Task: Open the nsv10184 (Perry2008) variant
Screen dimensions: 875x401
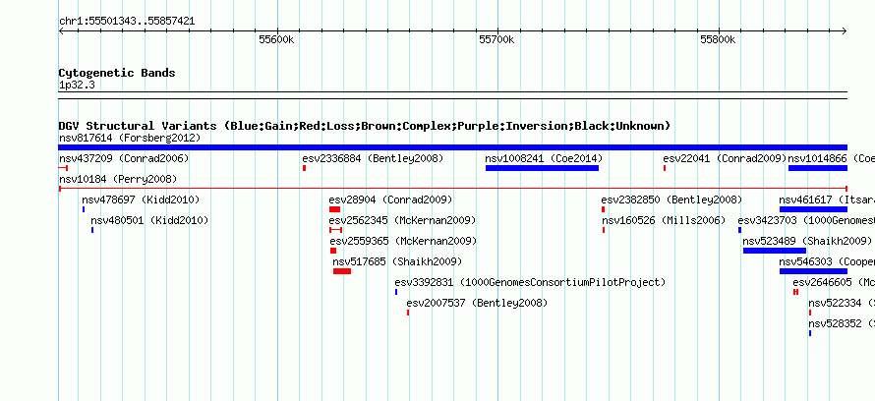Action: 118,179
